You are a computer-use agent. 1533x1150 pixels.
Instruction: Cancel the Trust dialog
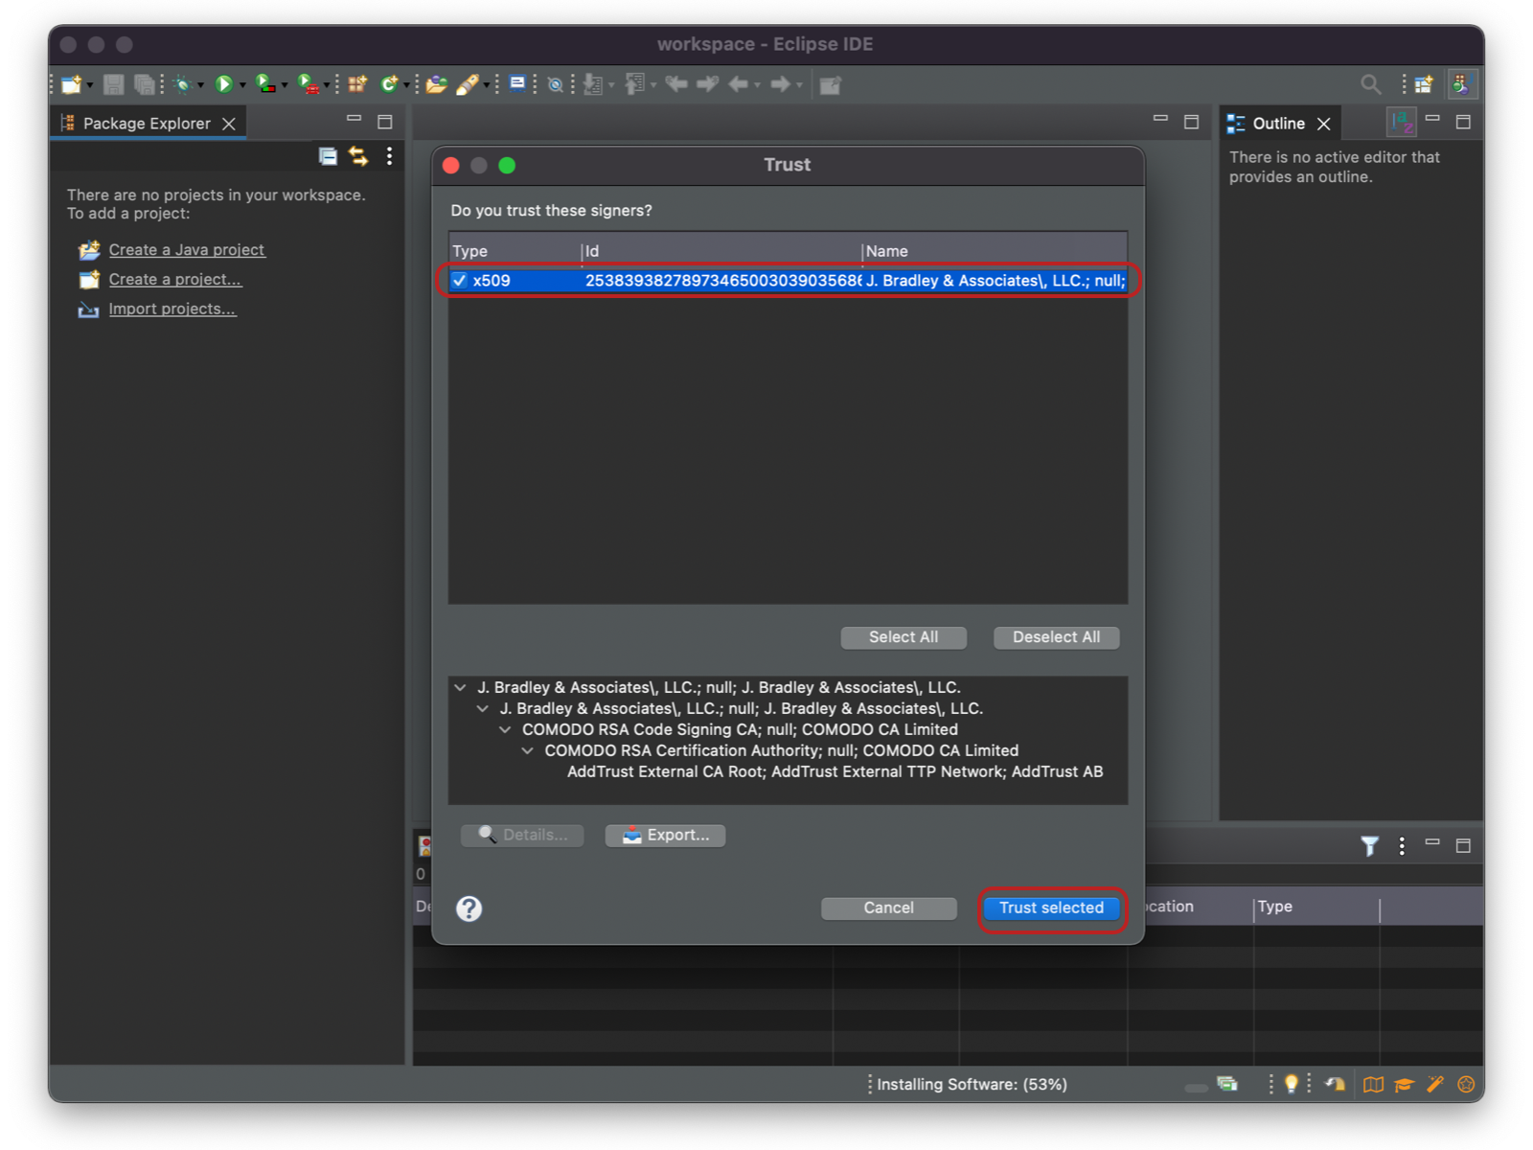pos(888,908)
